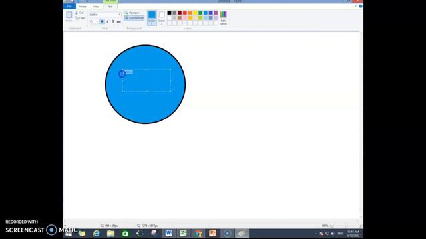This screenshot has height=239, width=426.
Task: Pick the indigo color swatch
Action: click(210, 13)
